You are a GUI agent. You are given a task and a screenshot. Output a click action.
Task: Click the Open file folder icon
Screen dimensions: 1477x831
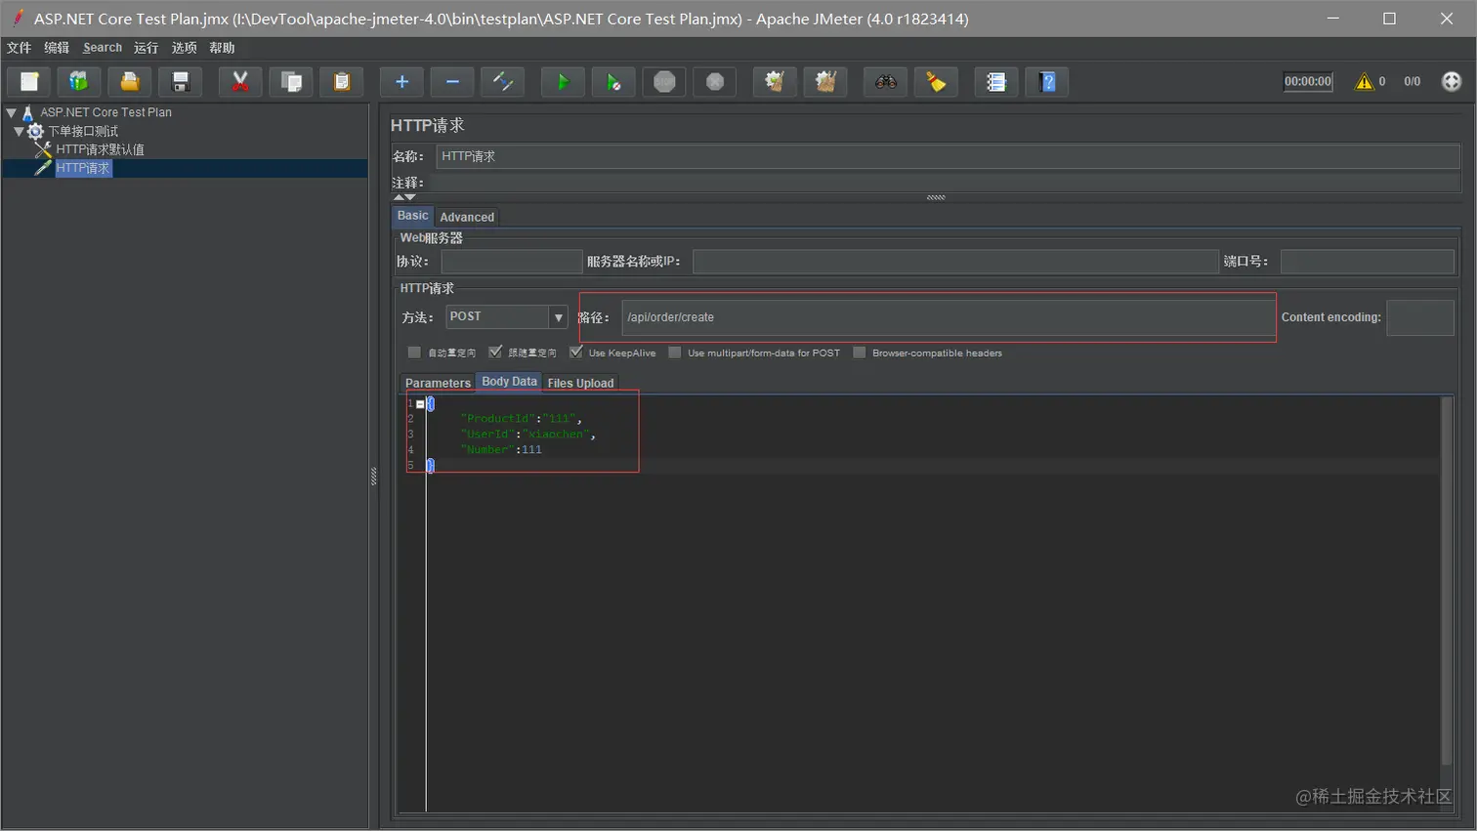tap(130, 82)
